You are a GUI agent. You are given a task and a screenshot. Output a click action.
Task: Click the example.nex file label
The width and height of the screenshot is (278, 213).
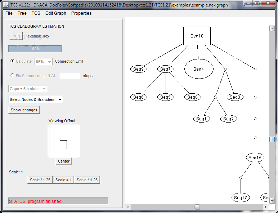tap(38, 36)
